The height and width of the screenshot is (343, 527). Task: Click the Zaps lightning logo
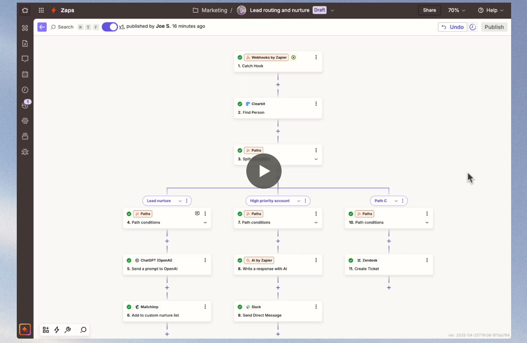(53, 10)
